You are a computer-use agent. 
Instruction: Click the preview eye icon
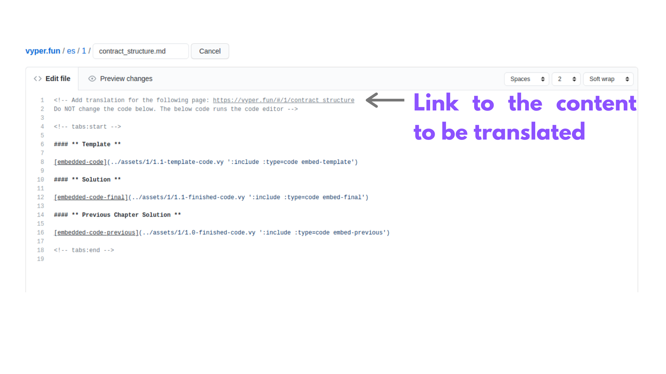coord(92,79)
